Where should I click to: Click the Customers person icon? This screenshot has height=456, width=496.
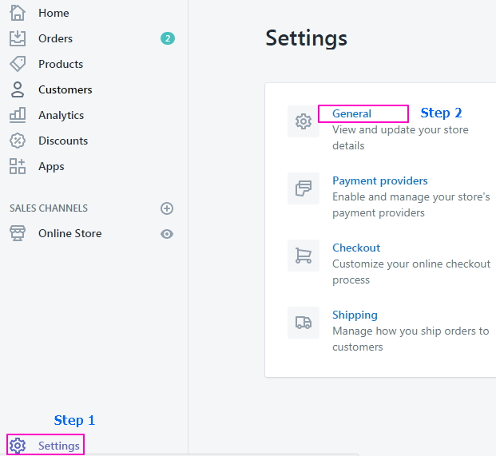[x=18, y=89]
